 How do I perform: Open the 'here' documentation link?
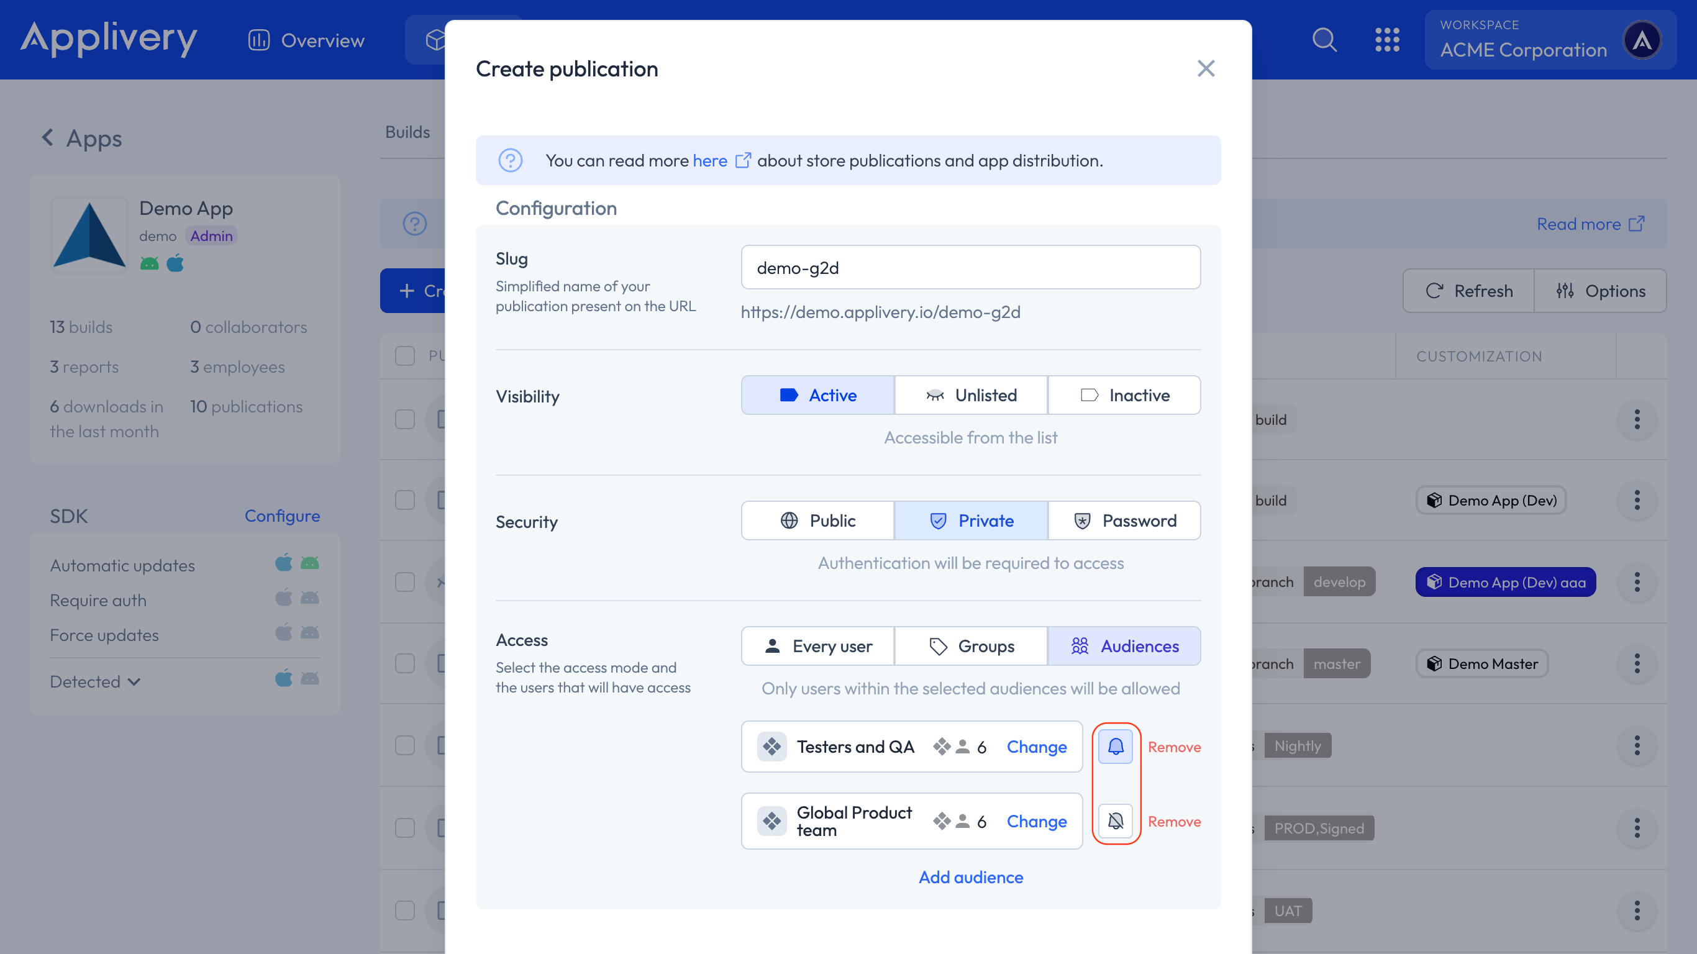coord(710,160)
